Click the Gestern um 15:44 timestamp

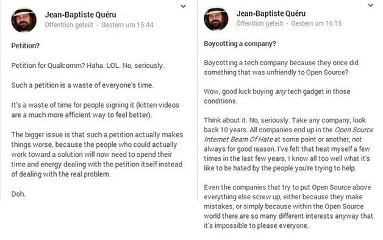(127, 25)
